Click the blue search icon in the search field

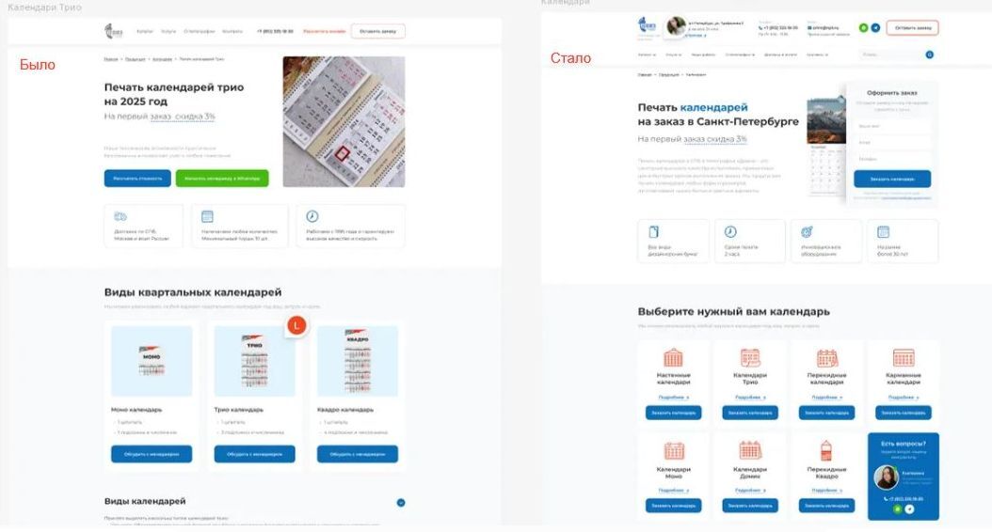tap(929, 55)
